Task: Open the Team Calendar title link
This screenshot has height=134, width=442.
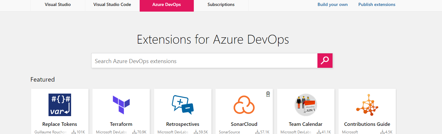Action: coord(306,124)
